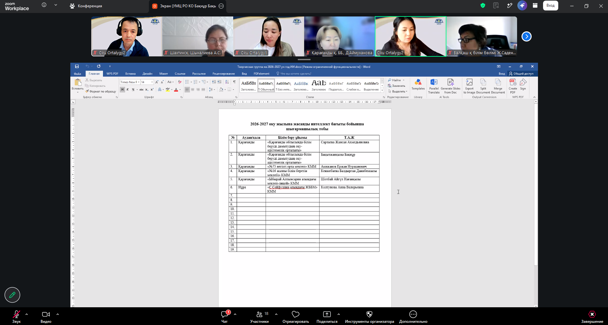Toggle the Zoom video camera

46,314
